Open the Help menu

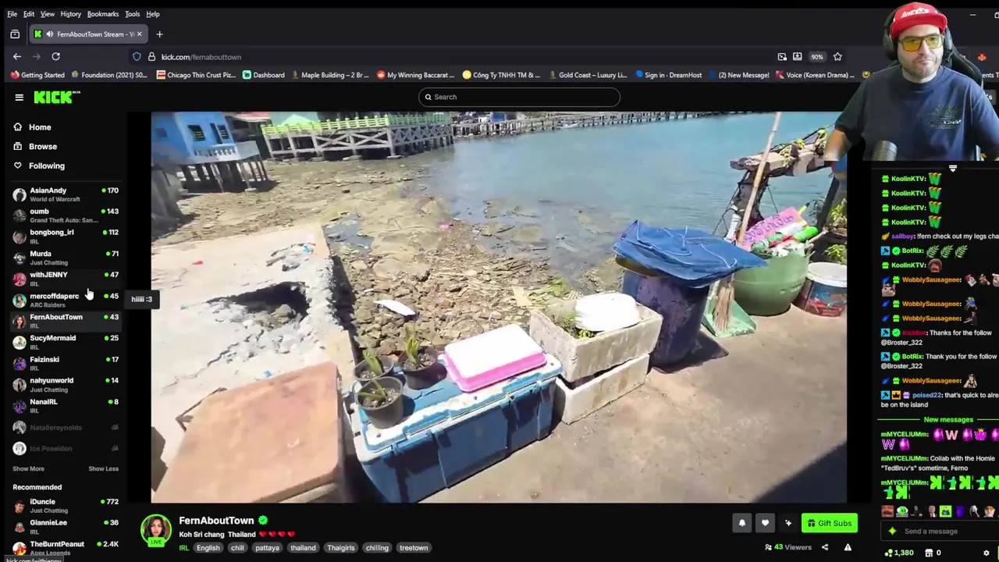click(153, 14)
